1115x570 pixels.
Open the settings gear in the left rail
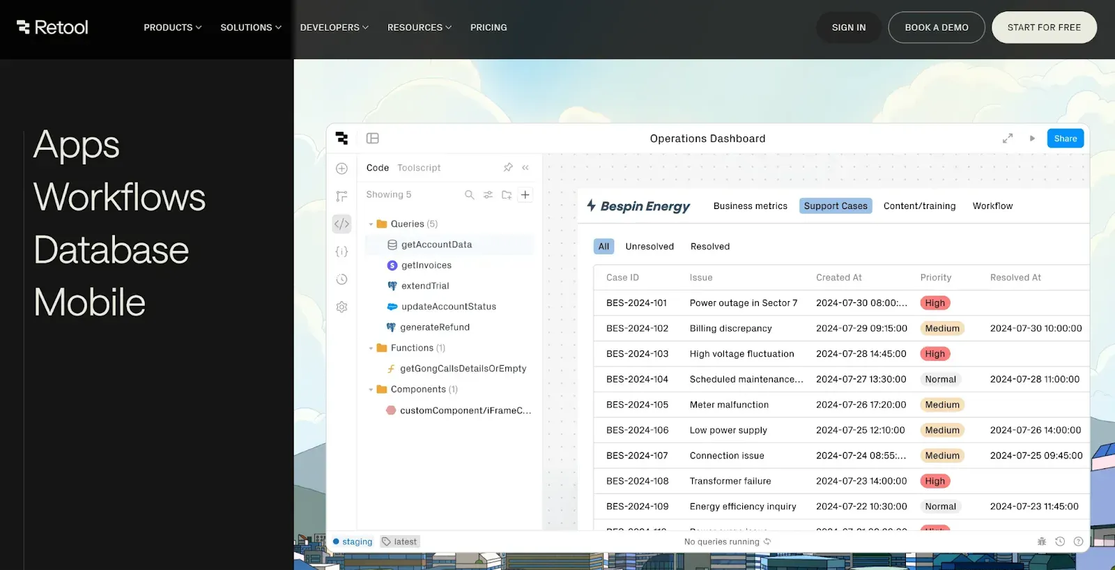click(x=341, y=307)
